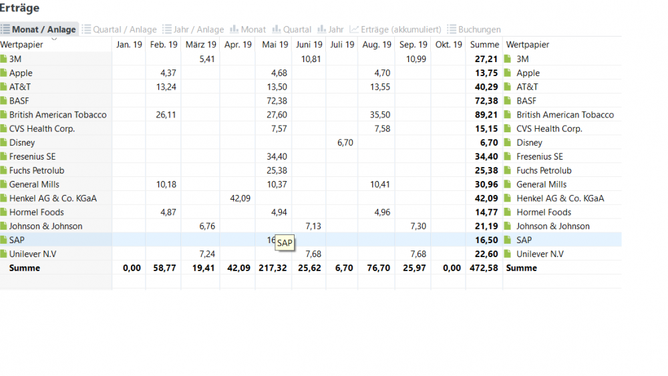The image size is (668, 376).
Task: Click Unilever N.V icon in right column
Action: (508, 254)
